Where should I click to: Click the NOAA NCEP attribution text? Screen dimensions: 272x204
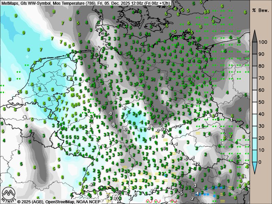(88, 201)
